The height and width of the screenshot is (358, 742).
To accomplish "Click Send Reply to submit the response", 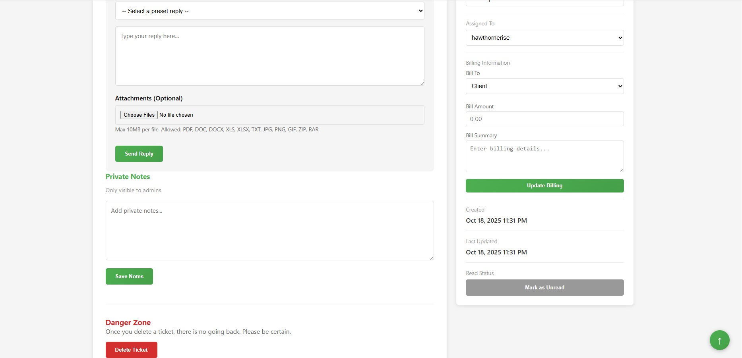I will click(x=139, y=154).
